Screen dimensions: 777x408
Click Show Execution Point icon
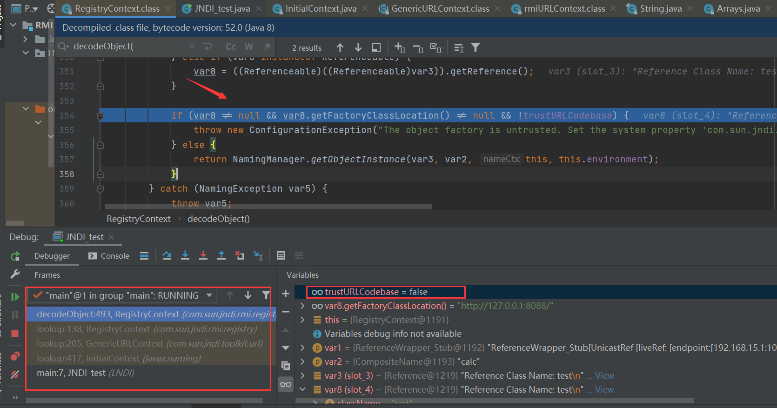pos(144,255)
